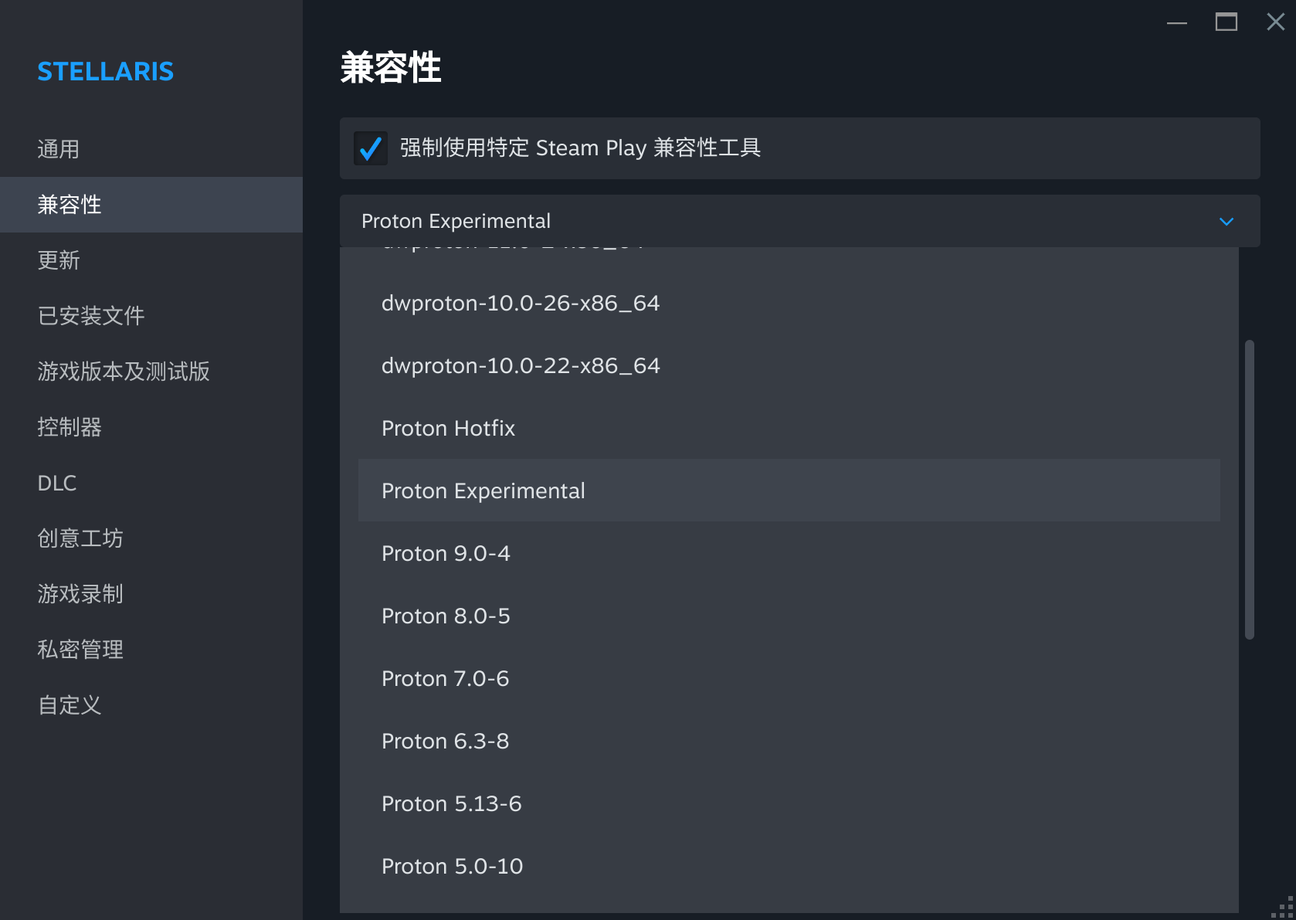Select the 自定义 tab
Image resolution: width=1296 pixels, height=920 pixels.
[151, 705]
